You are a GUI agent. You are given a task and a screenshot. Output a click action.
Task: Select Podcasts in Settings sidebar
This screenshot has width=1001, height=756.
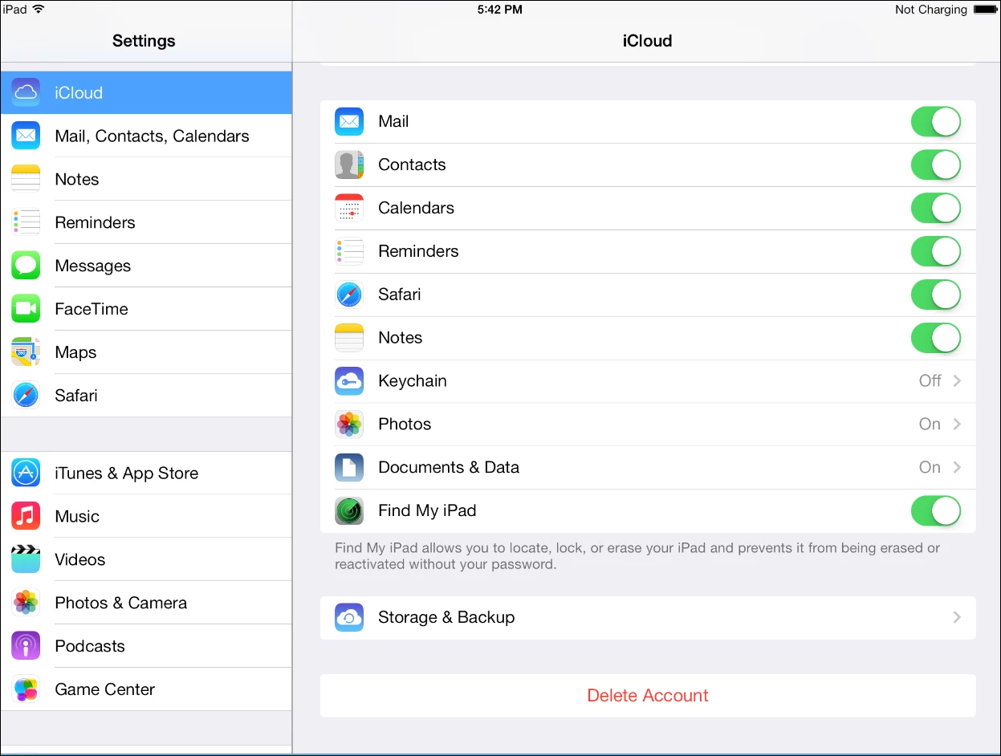pos(146,647)
